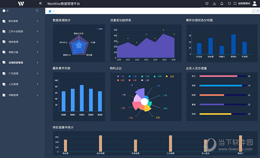The image size is (260, 158).
Task: Toggle the 五类 legend item in pie chart
Action: point(170,76)
